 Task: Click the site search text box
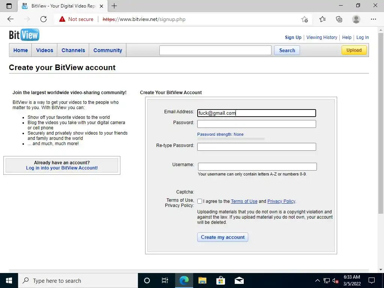tap(215, 50)
